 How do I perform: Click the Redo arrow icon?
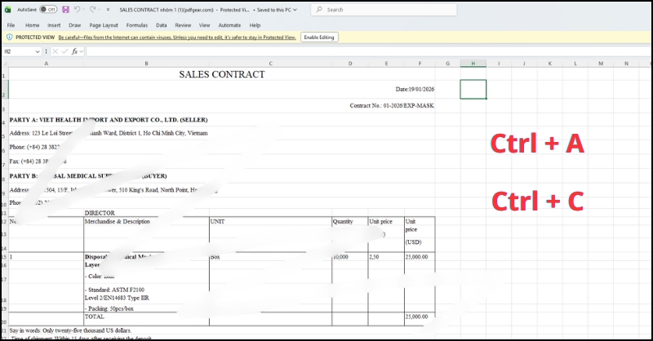coord(95,9)
